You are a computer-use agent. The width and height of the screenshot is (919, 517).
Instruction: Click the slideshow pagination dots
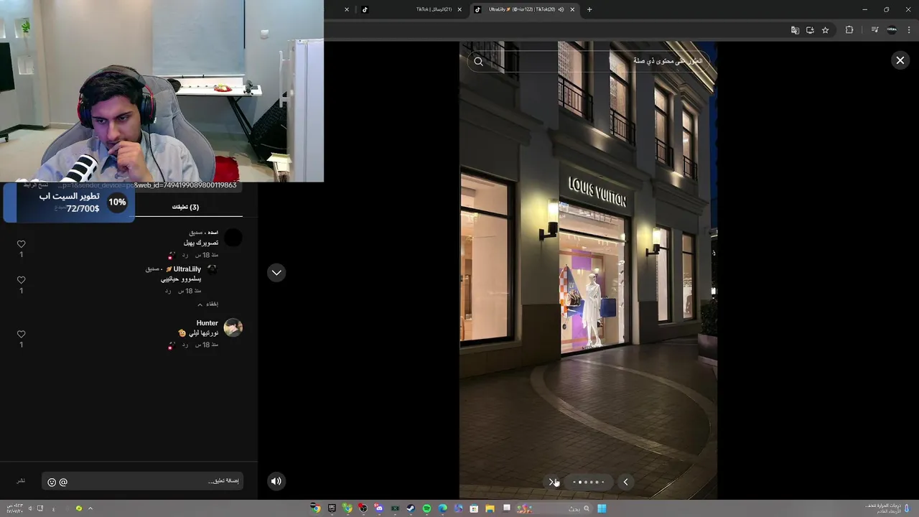(589, 482)
